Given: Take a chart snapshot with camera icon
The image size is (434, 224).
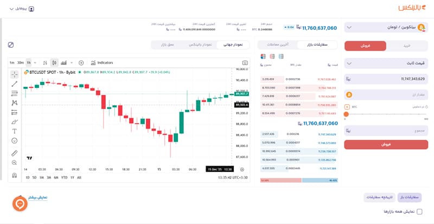Looking at the screenshot, I should pos(245,63).
